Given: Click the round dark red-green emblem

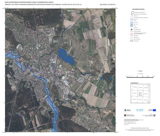Looking at the screenshot, I should 125,115.
